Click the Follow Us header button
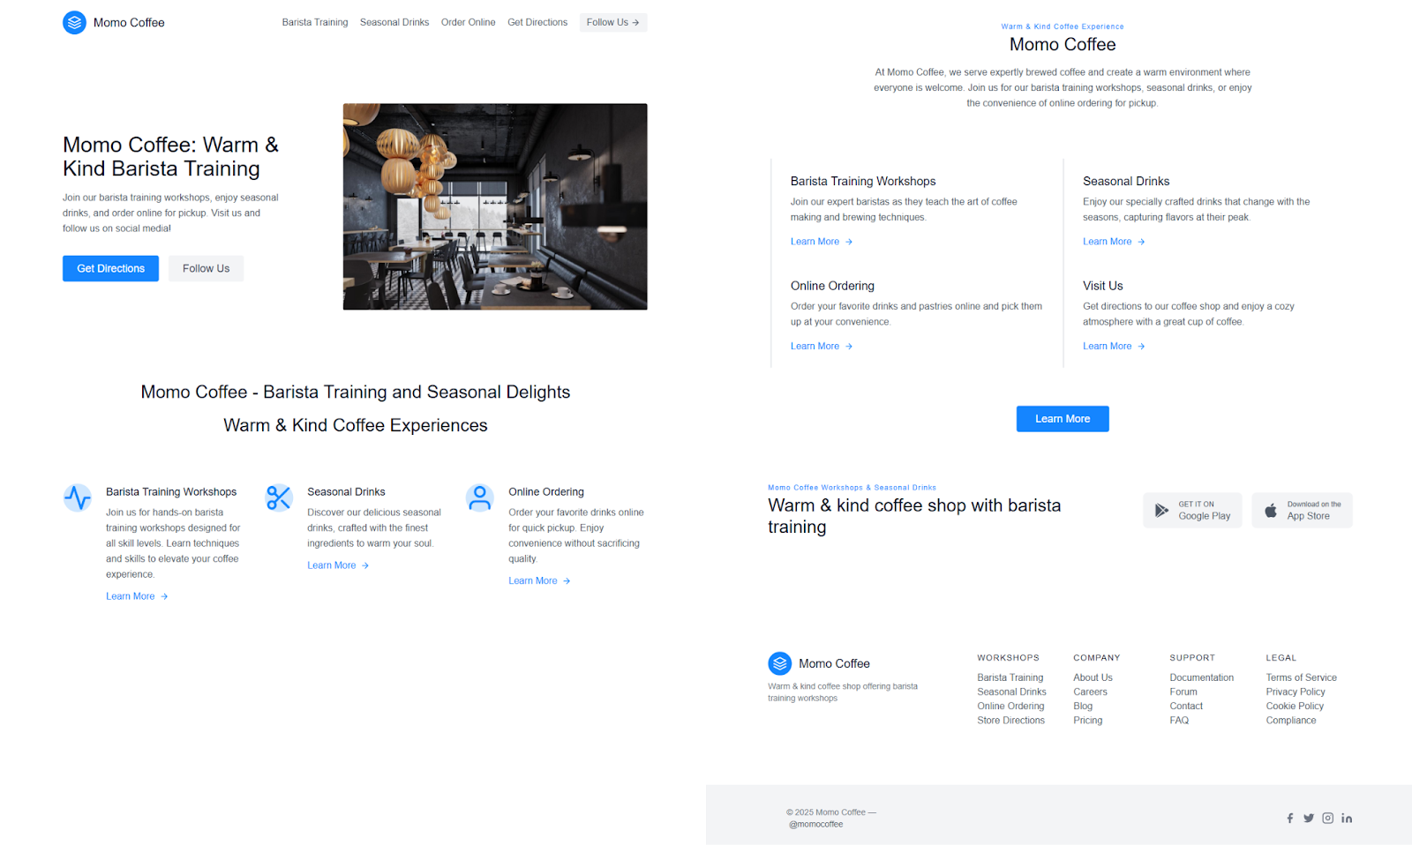This screenshot has width=1412, height=845. (613, 22)
